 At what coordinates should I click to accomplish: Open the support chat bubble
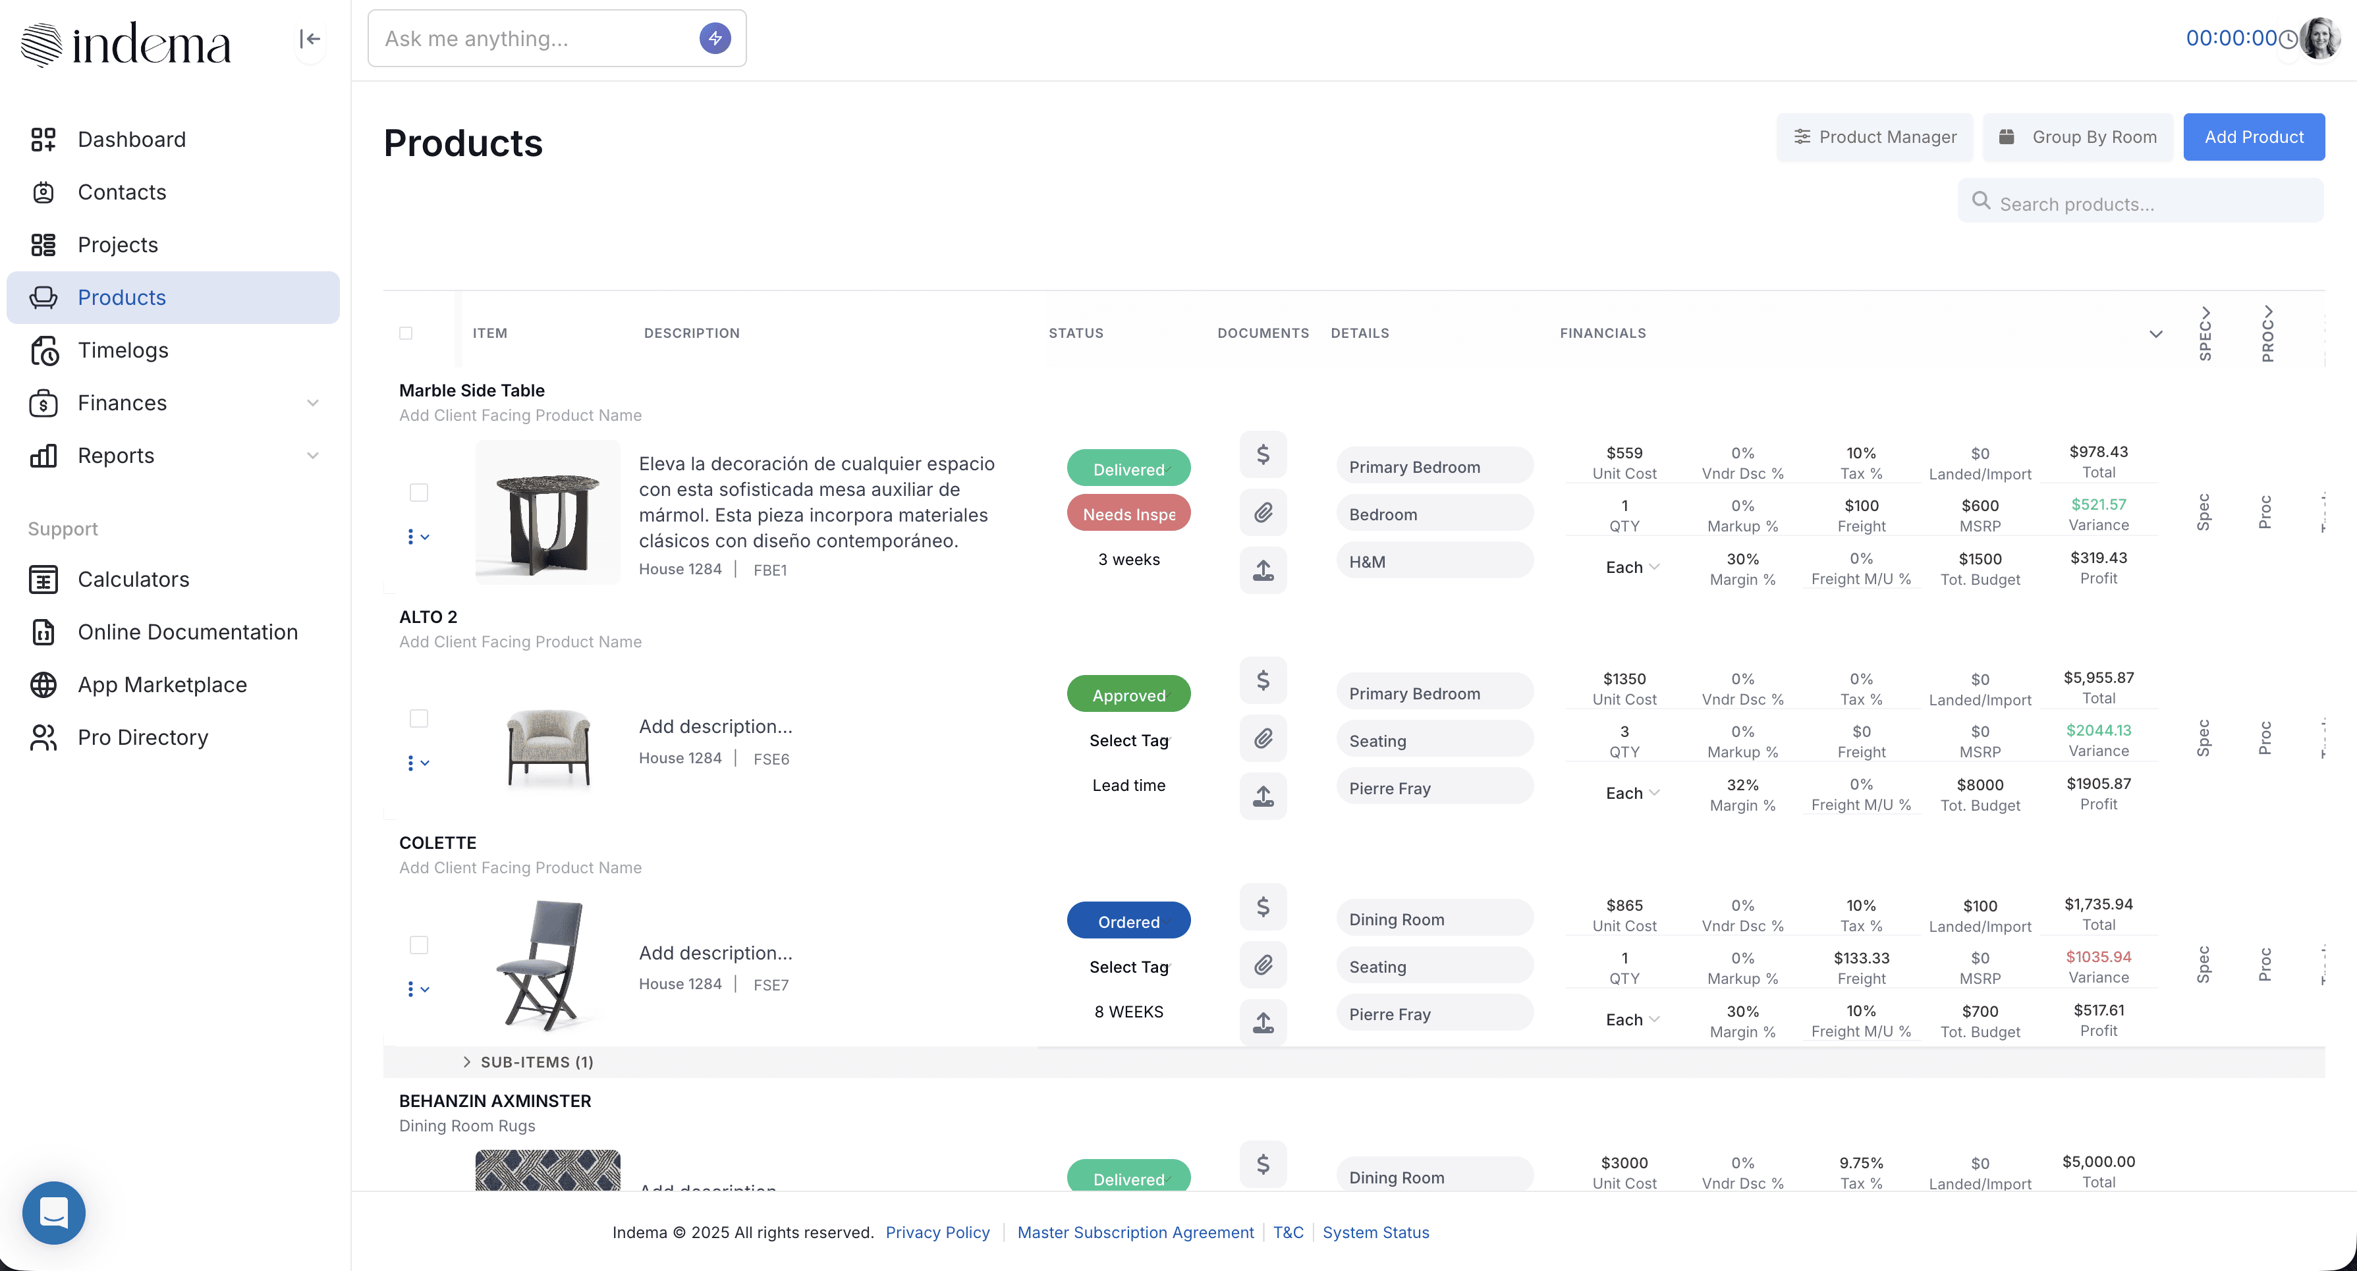53,1212
